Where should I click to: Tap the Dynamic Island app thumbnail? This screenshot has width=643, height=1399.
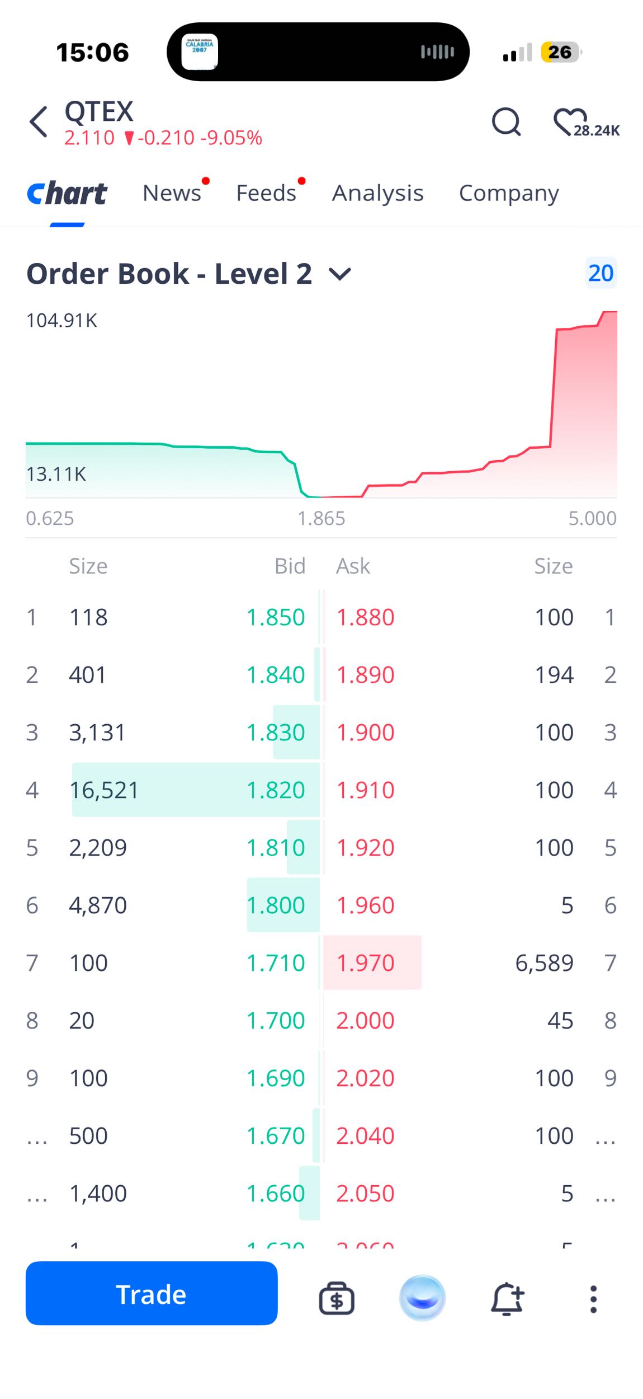click(x=200, y=52)
